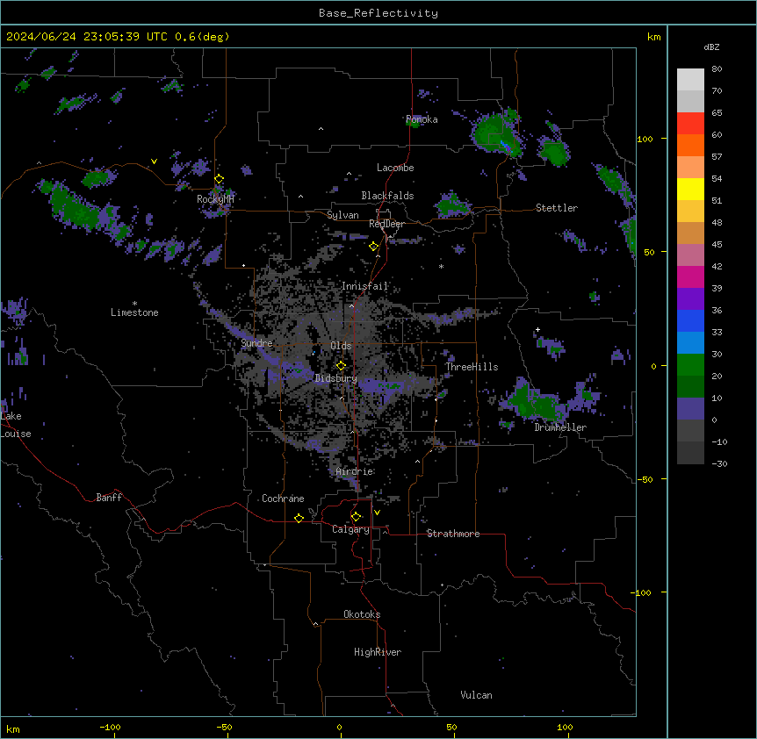Click the yellow v marker east of Calgary
The height and width of the screenshot is (739, 757).
click(377, 513)
